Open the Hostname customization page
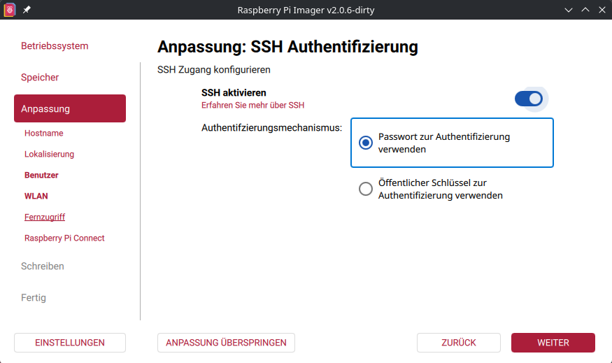612x363 pixels. 44,133
